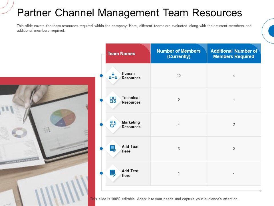Select the slide title 'Partner Channel Management Team Resources'

130,13
